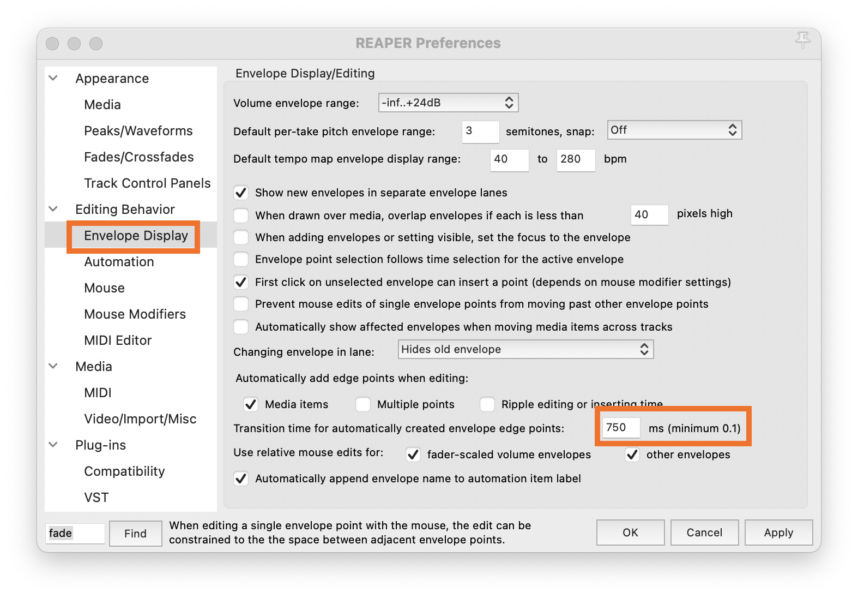
Task: Open MIDI page under Media
Action: coord(98,392)
